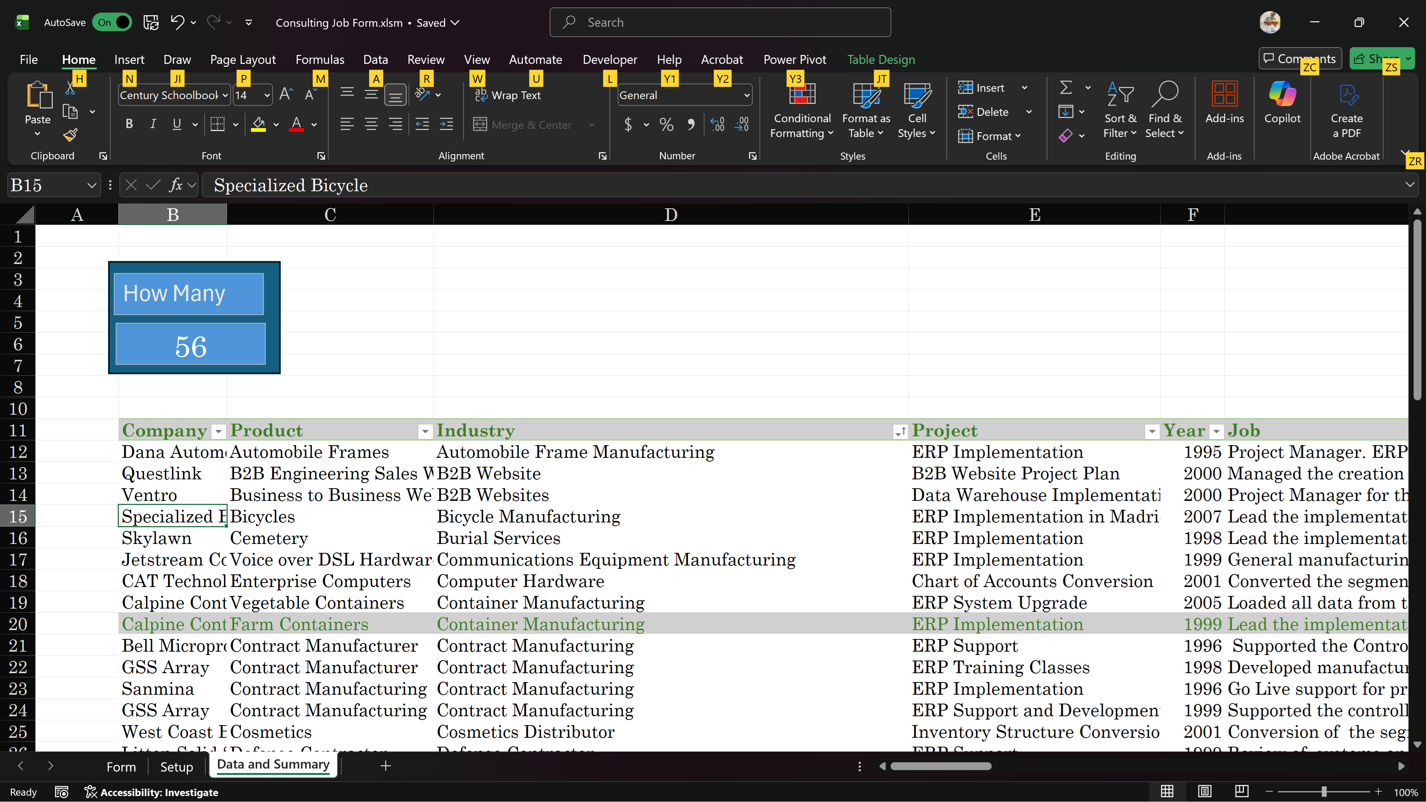Open the font name dropdown Century Schoolbook
Viewport: 1426px width, 802px height.
(x=225, y=95)
